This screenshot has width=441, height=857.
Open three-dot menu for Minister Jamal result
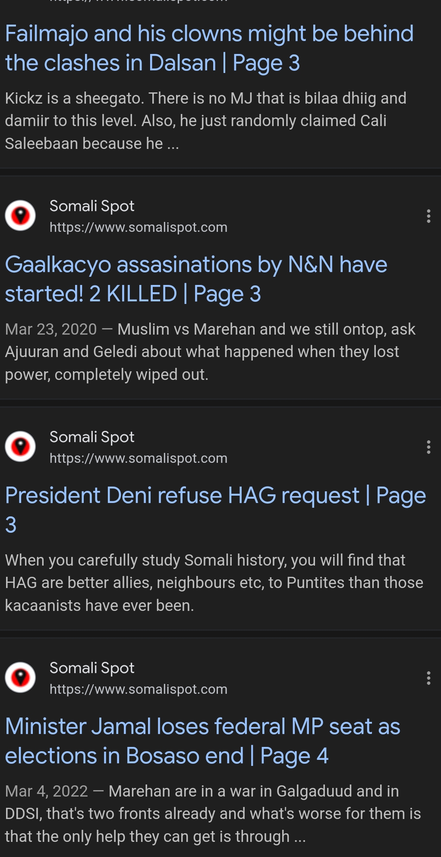click(428, 678)
